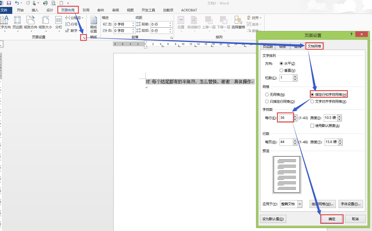Screen dimensions: 372x231
Task: Click the Save icon on quick access toolbar
Action: click(x=9, y=3)
